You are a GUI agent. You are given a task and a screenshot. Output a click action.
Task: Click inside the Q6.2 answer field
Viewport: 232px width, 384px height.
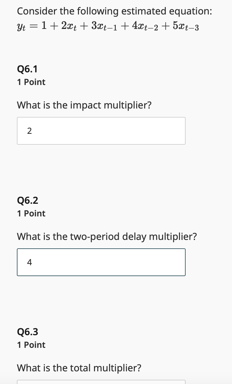coord(101,262)
